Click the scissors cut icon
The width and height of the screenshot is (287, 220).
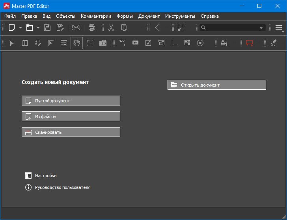pos(111,28)
